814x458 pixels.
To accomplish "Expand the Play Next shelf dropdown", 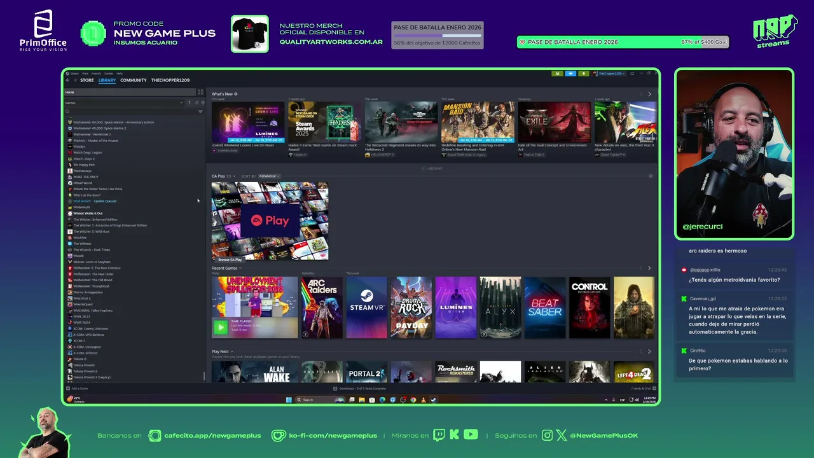I will click(231, 351).
